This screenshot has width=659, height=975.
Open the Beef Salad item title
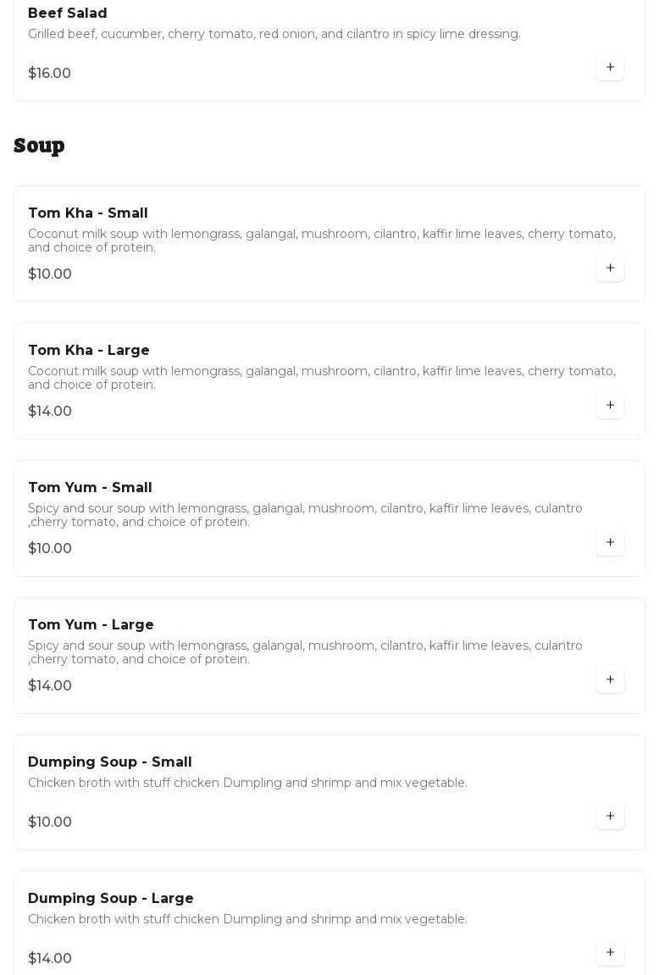68,14
